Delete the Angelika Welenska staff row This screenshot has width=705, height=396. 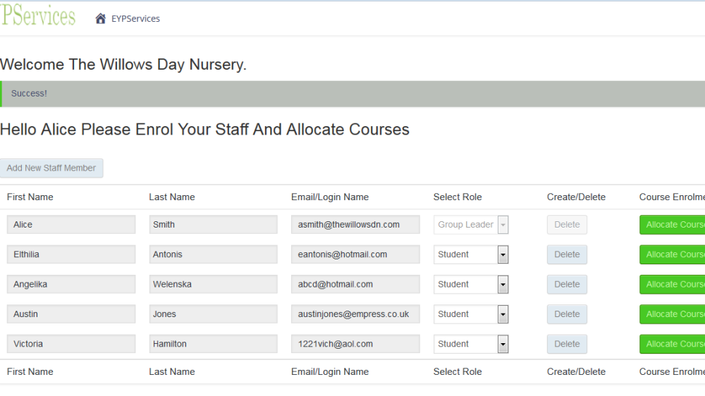click(x=567, y=285)
